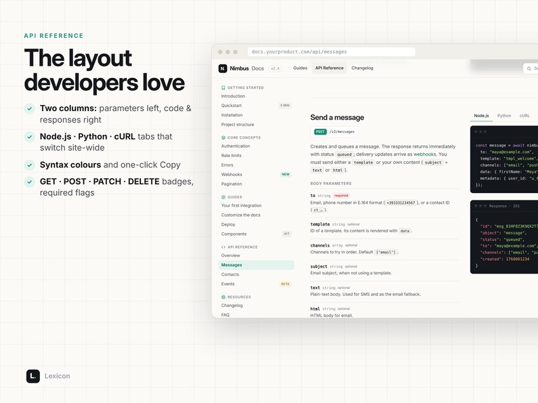Open the Guides top navigation item
Screen dimensions: 538x403
300,68
